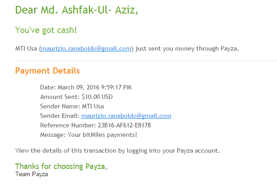Click the "Team Payza" signature
Viewport: 277px width, 187px height.
pyautogui.click(x=32, y=174)
